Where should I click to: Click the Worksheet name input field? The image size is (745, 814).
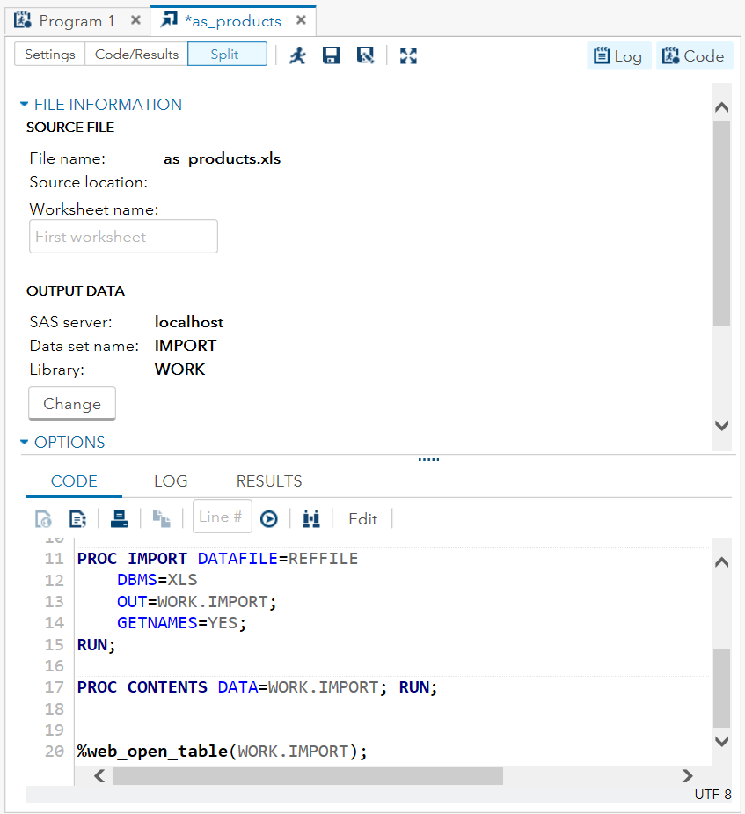click(123, 237)
